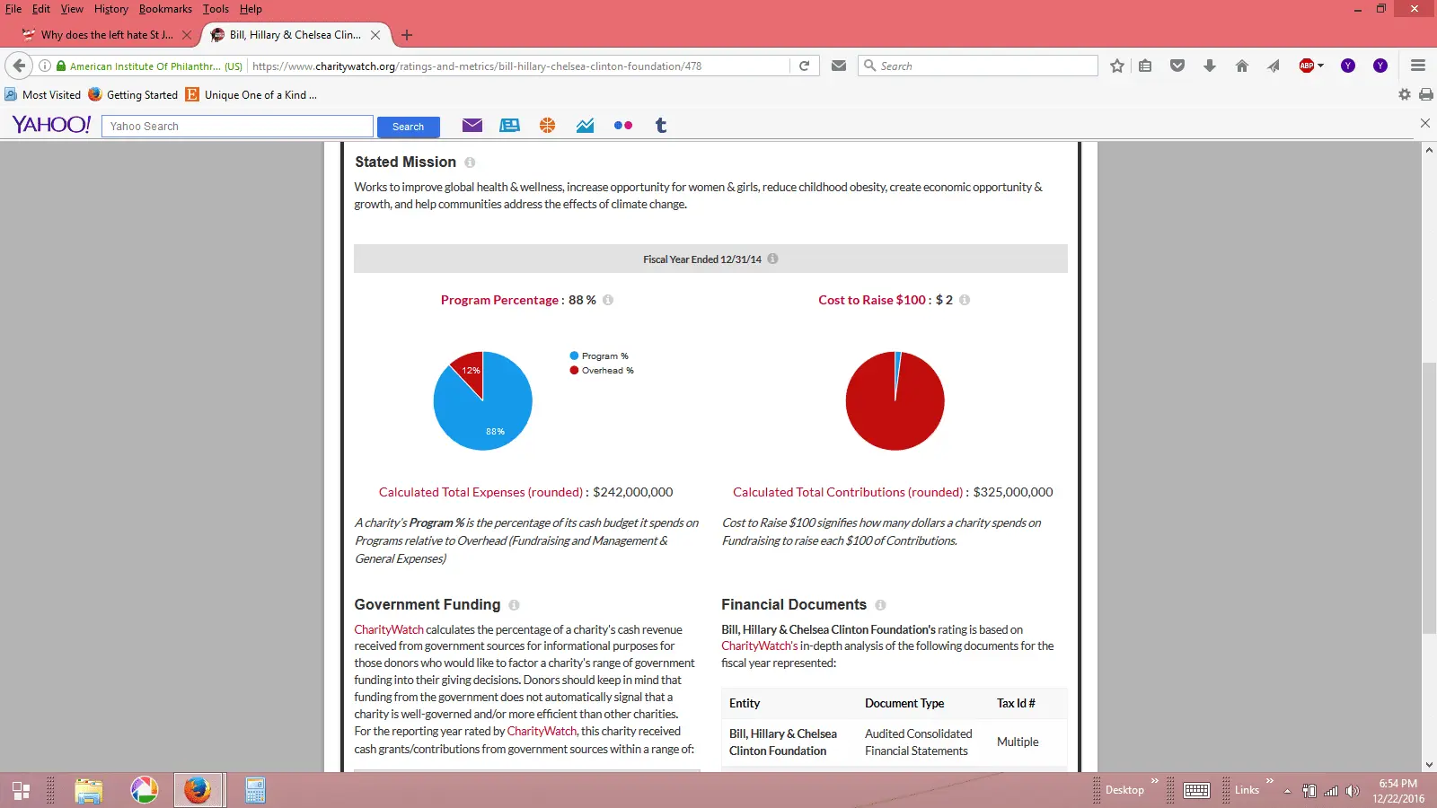
Task: Show info for Program Percentage
Action: click(x=608, y=300)
